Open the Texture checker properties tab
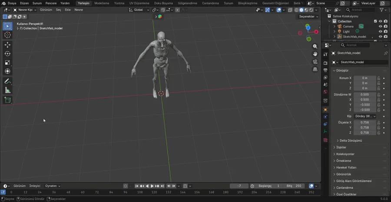The image size is (391, 202). (325, 140)
